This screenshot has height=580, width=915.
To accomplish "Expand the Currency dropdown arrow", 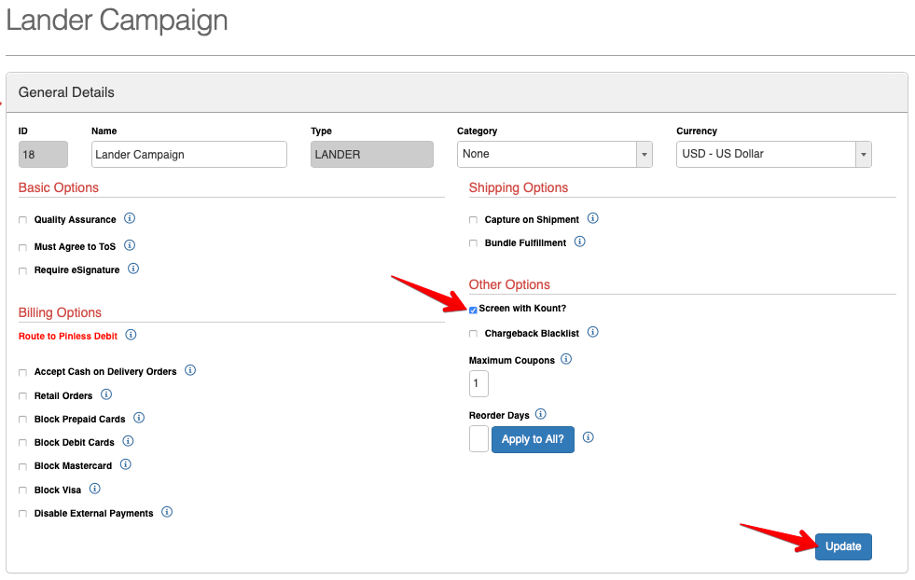I will [863, 154].
